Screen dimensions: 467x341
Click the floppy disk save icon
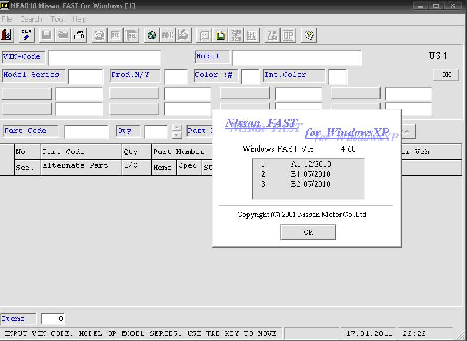[47, 35]
